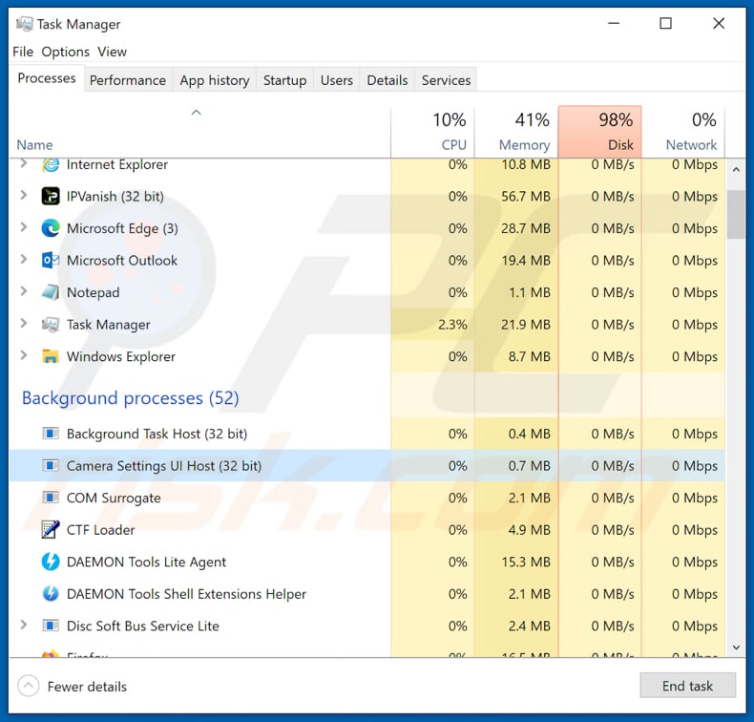Expand the Notepad process group
This screenshot has height=722, width=754.
click(x=23, y=291)
